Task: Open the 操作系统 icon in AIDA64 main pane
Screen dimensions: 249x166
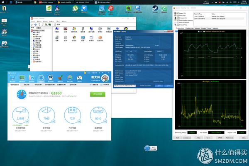Action: (x=74, y=29)
